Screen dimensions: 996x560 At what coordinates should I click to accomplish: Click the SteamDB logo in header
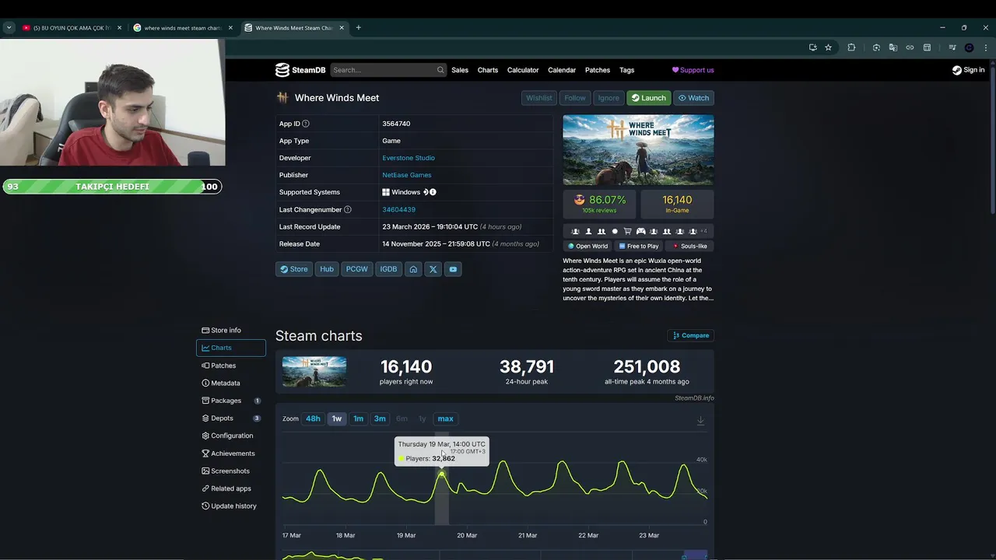300,70
